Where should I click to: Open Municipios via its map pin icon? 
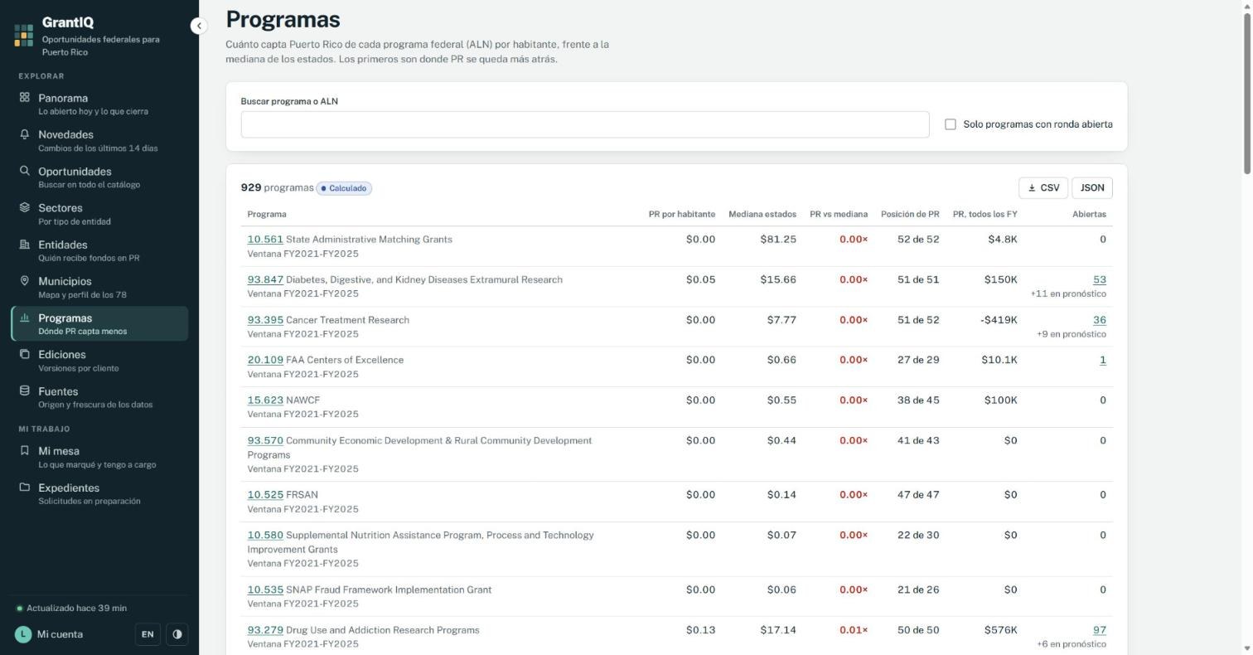(25, 280)
